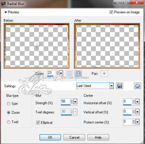This screenshot has height=144, width=145.
Task: Open the Strength slider dropdown arrow
Action: click(75, 102)
